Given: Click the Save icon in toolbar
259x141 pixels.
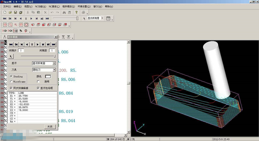Looking at the screenshot, I should pos(15,12).
